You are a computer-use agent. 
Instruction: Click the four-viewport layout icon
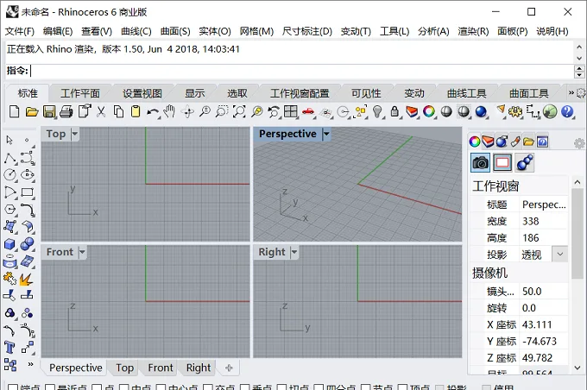coord(291,111)
